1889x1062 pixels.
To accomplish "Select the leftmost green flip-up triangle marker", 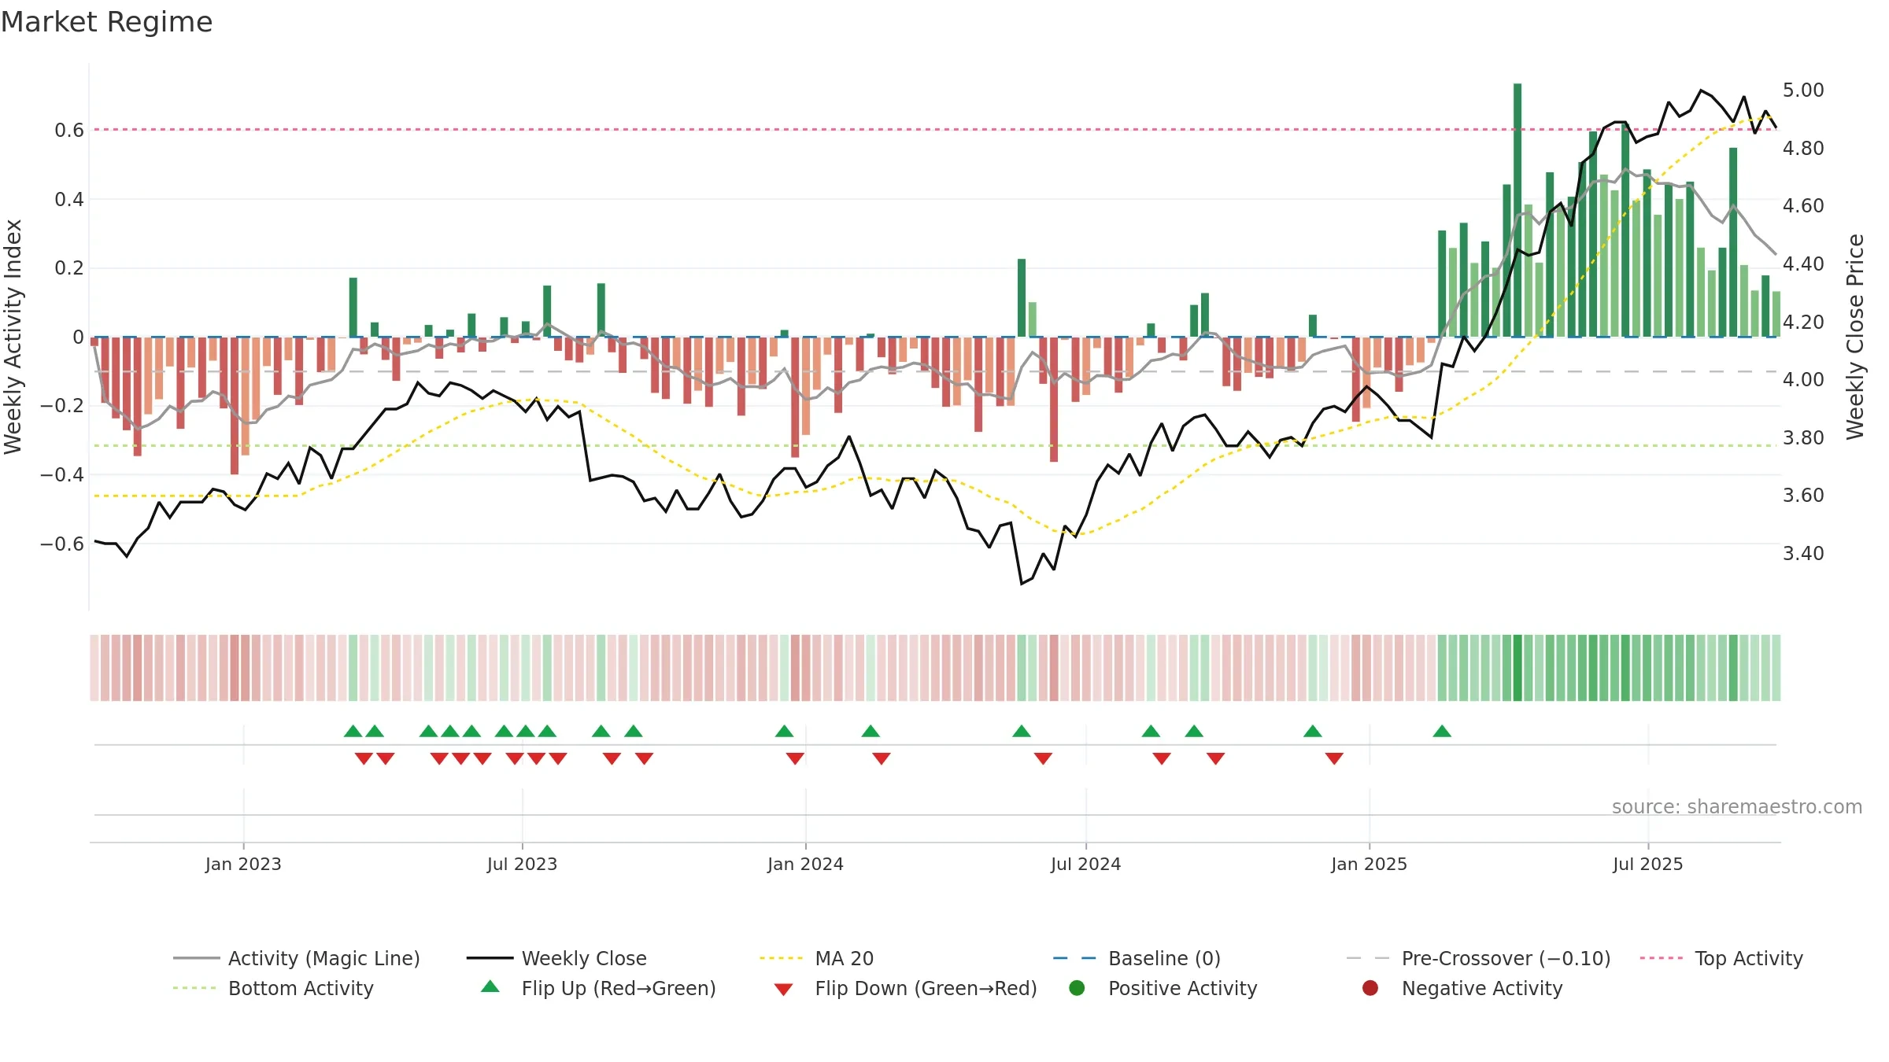I will 353,731.
